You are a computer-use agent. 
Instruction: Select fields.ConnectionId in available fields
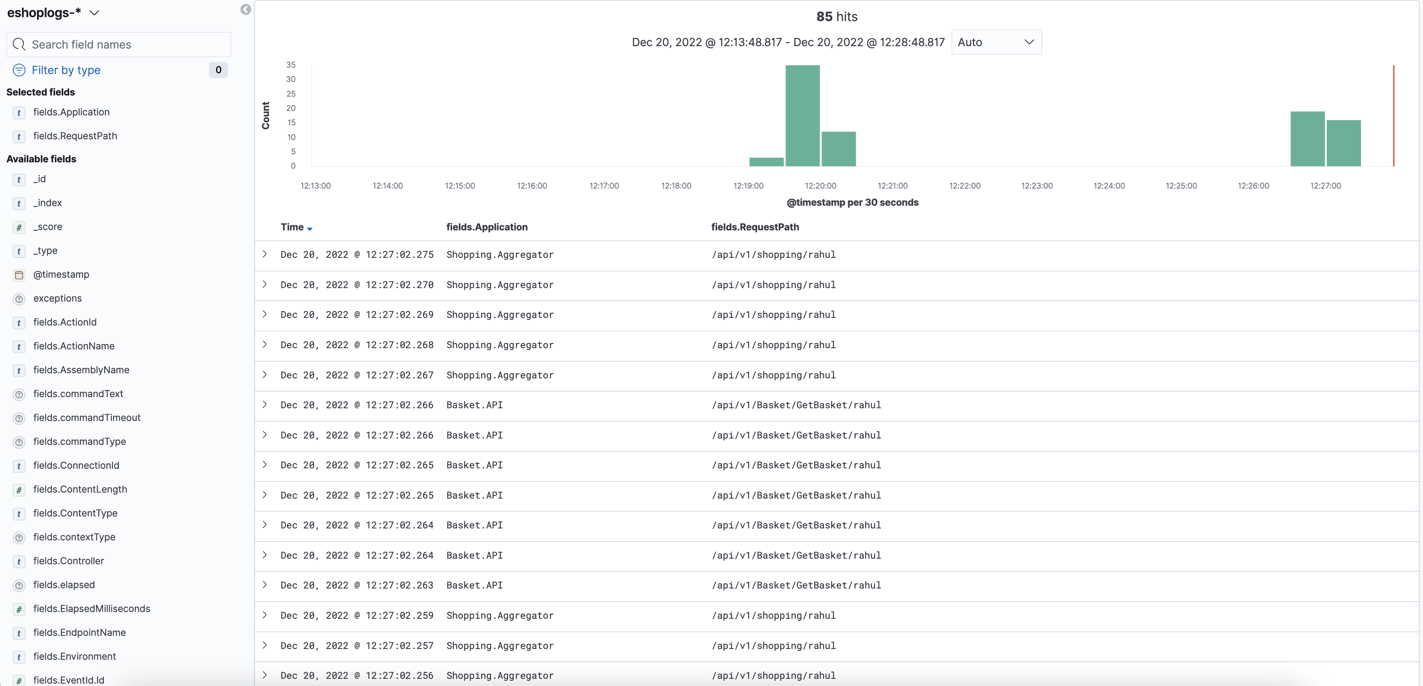(x=76, y=466)
